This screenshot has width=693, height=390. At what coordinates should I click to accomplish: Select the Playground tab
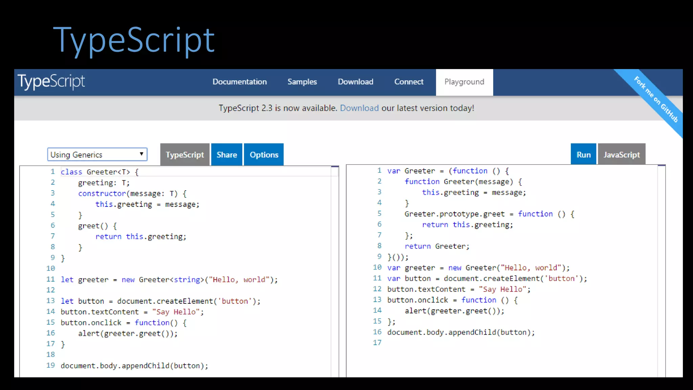coord(464,82)
